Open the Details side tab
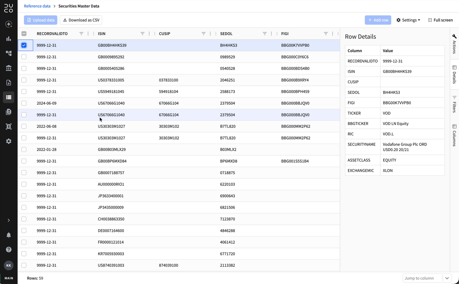This screenshot has height=284, width=459. click(454, 74)
